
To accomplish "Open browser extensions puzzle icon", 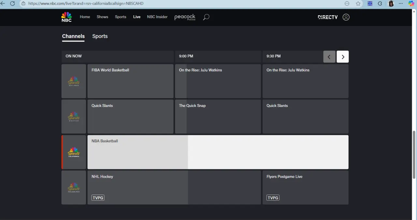I will click(x=380, y=4).
